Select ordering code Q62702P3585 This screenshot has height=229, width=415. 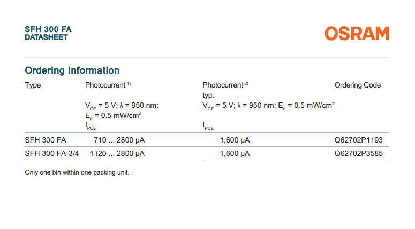point(359,154)
